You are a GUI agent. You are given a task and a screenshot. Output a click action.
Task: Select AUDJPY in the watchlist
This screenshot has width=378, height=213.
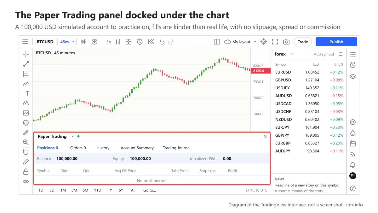[309, 151]
